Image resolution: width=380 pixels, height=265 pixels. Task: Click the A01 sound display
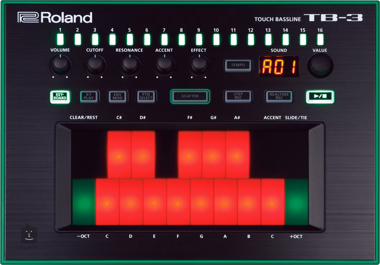[x=279, y=66]
